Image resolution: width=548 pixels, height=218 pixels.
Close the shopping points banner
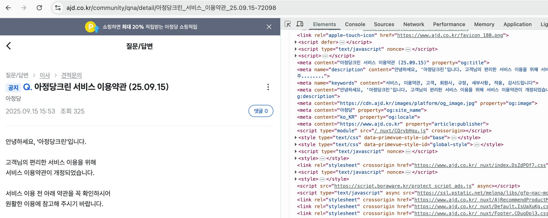[269, 27]
